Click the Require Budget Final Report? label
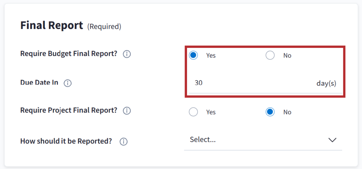 (x=69, y=54)
